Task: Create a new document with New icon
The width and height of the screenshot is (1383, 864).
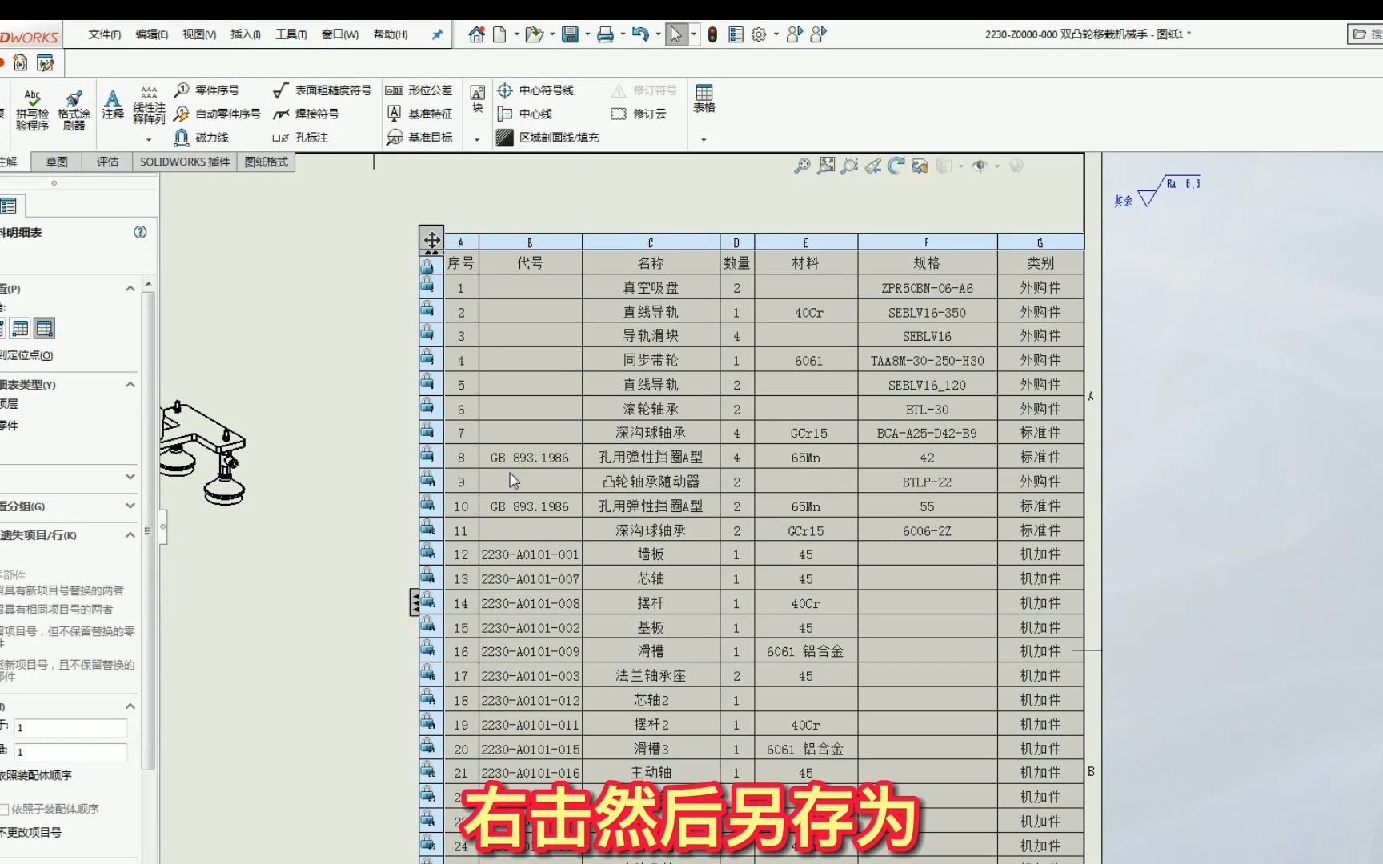Action: [499, 34]
